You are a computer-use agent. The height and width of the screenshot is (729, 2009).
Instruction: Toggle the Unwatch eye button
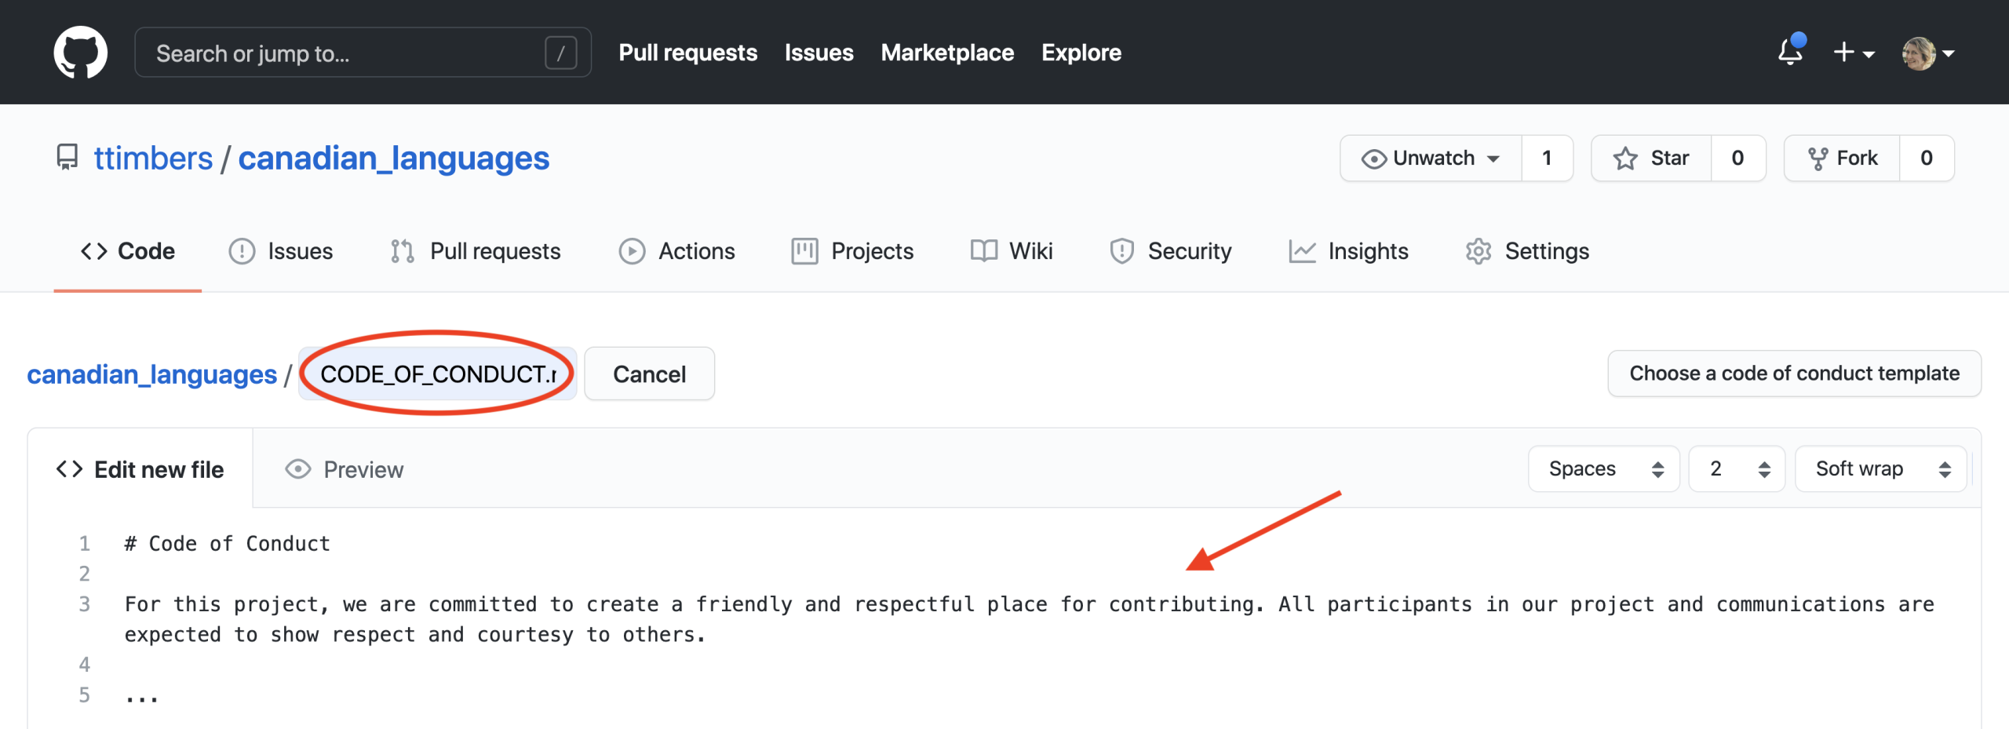(1431, 159)
